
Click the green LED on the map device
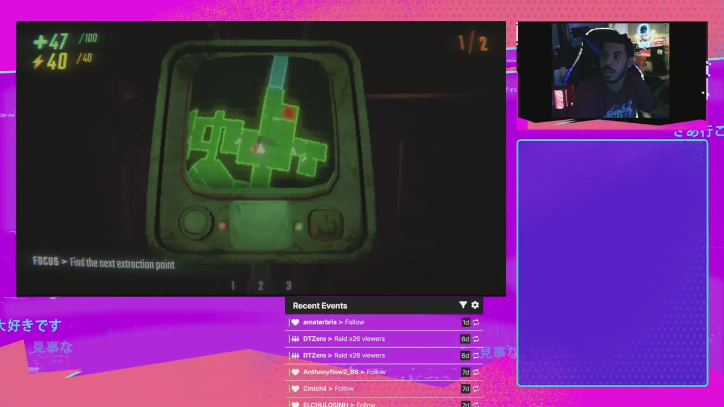[x=299, y=227]
